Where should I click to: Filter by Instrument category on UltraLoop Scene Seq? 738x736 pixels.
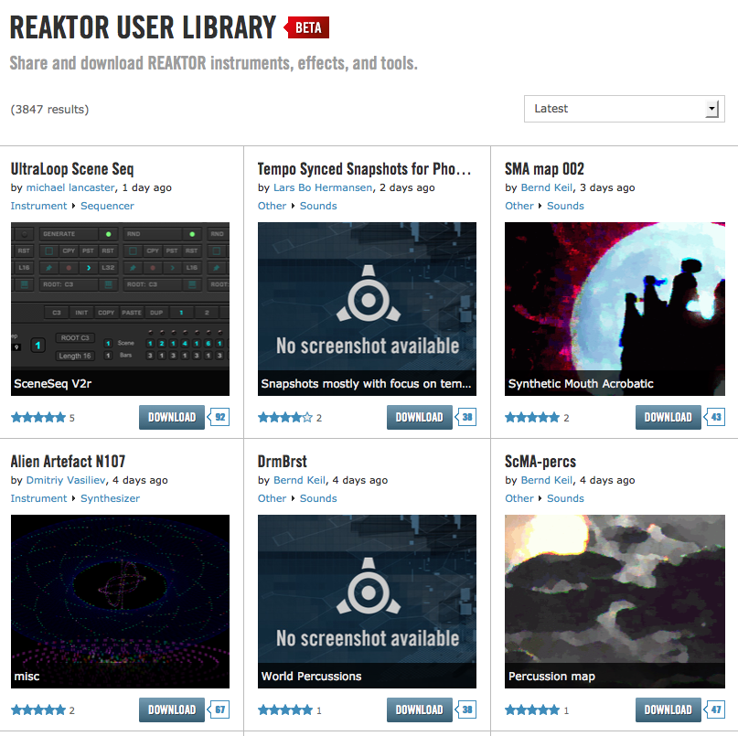coord(38,206)
